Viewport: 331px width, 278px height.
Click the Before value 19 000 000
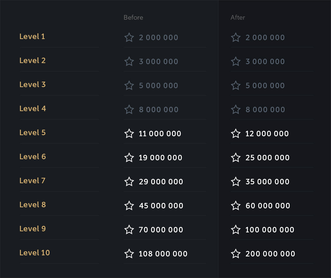click(x=160, y=158)
